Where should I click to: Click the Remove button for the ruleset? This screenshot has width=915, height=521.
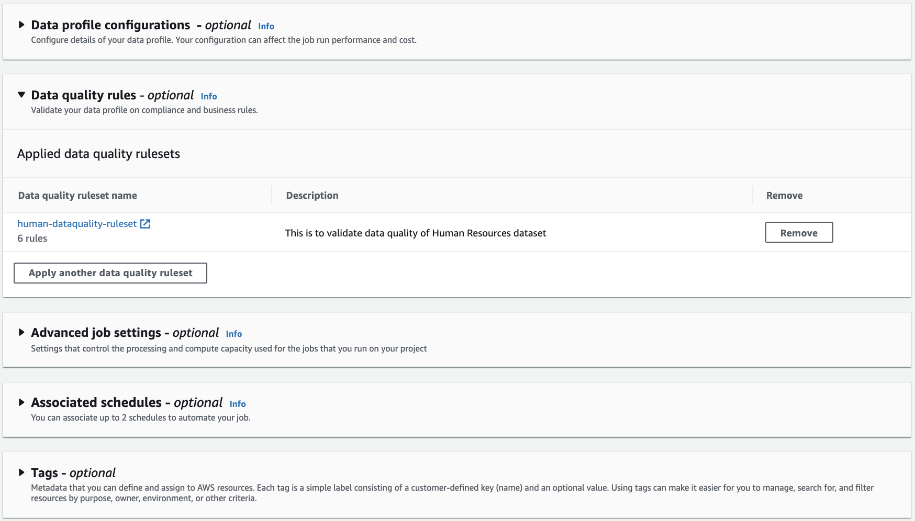coord(799,233)
